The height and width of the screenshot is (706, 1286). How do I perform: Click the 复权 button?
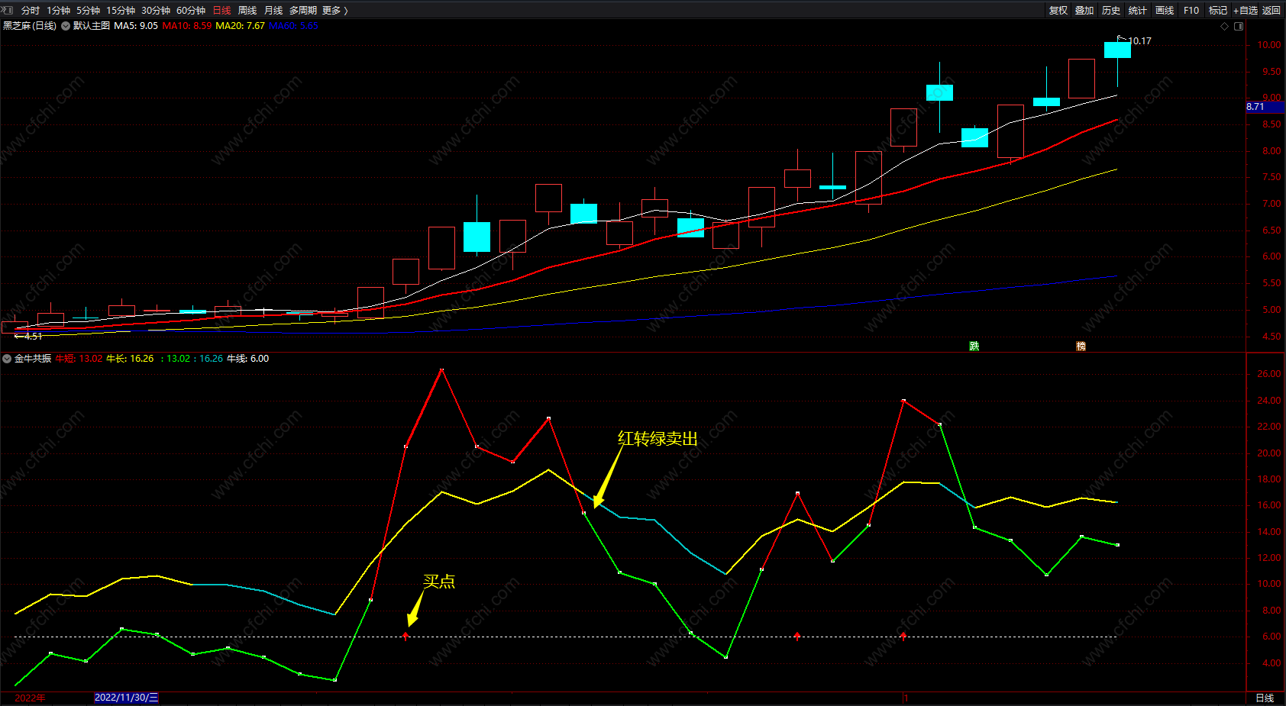1058,11
